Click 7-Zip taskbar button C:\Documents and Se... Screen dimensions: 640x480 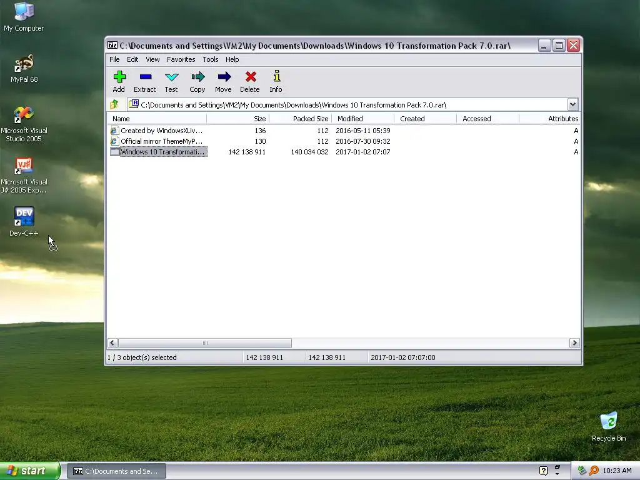click(x=116, y=471)
